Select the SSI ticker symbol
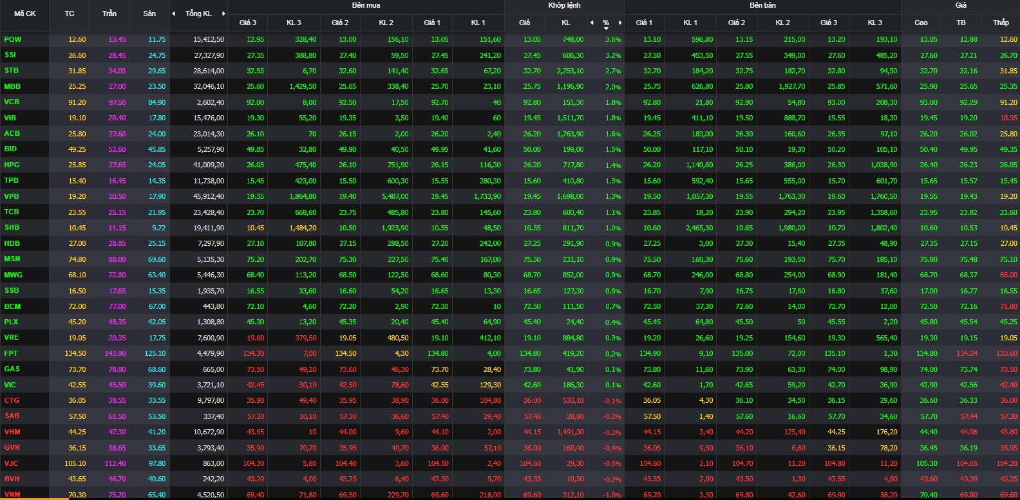This screenshot has height=500, width=1020. (x=10, y=55)
